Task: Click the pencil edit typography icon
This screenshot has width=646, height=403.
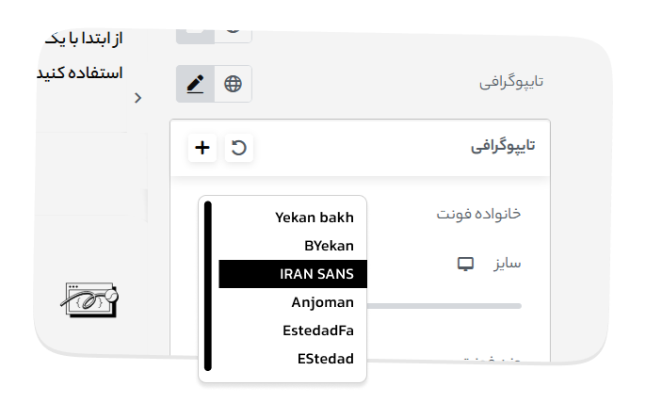Action: click(x=195, y=84)
